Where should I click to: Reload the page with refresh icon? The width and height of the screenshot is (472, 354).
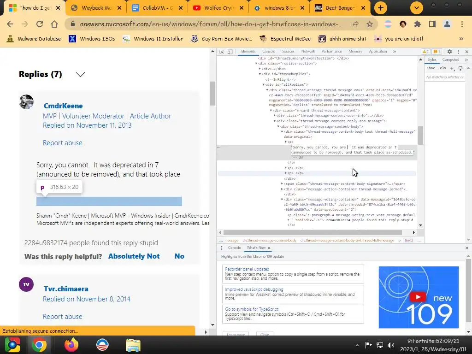[40, 24]
